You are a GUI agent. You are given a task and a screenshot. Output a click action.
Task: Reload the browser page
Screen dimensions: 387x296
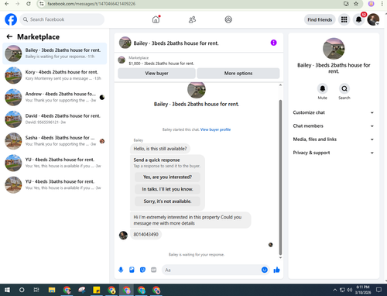click(29, 4)
